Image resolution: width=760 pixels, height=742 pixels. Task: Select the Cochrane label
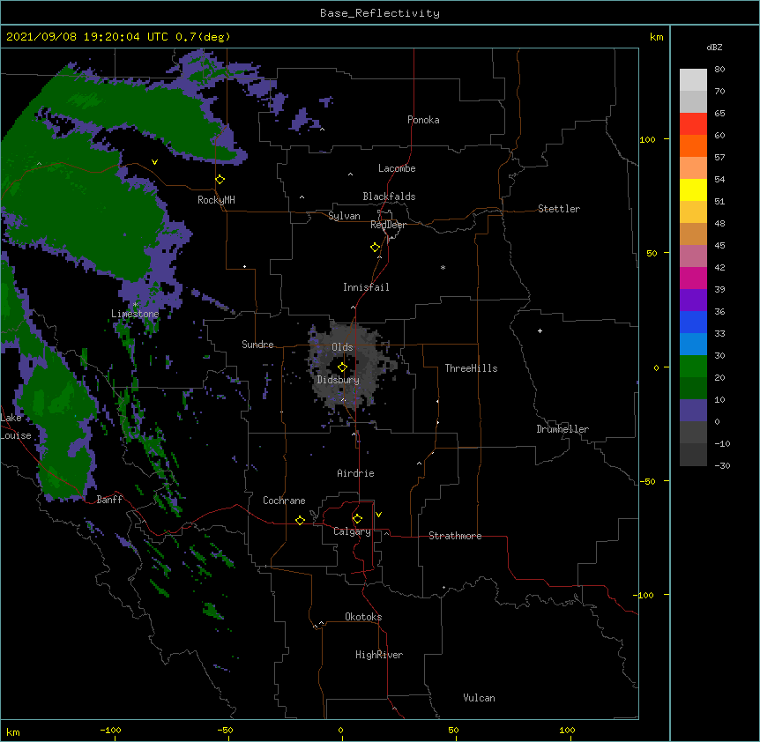tap(284, 501)
